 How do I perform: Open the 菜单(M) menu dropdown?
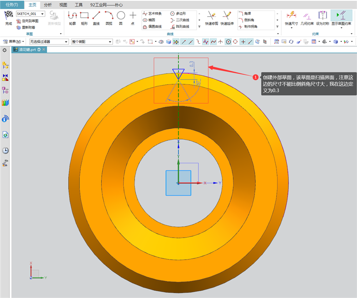click(x=13, y=41)
